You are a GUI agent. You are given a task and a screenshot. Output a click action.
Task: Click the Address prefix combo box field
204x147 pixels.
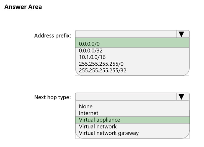pyautogui.click(x=126, y=34)
